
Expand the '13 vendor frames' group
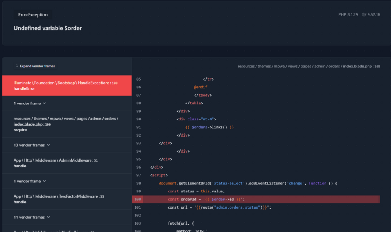click(32, 145)
